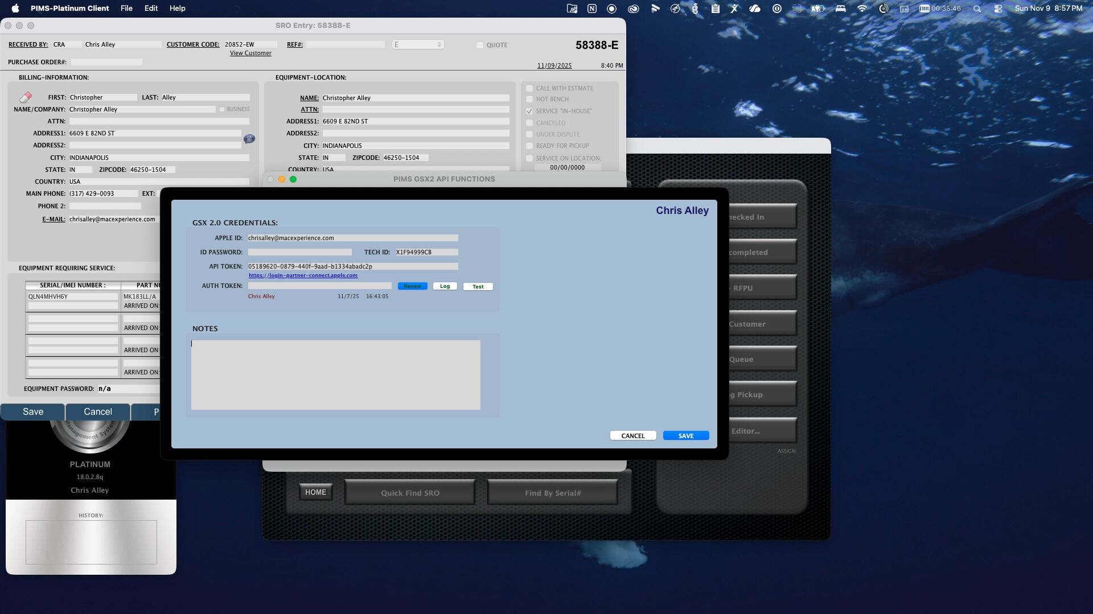Click the timer icon showing 00:35:46
The height and width of the screenshot is (614, 1093).
point(940,9)
